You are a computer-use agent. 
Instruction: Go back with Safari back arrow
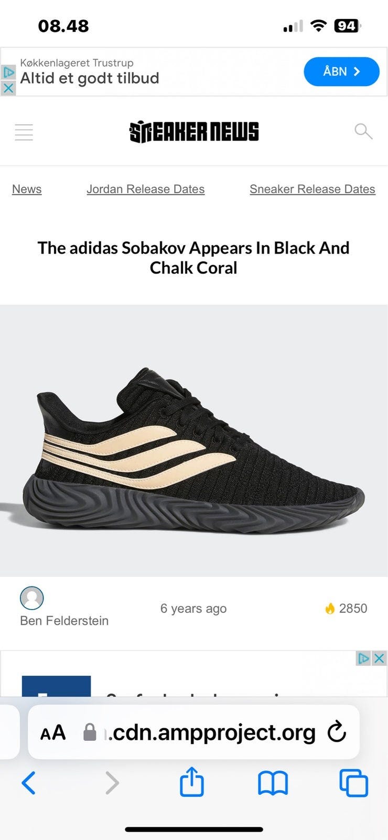click(29, 783)
